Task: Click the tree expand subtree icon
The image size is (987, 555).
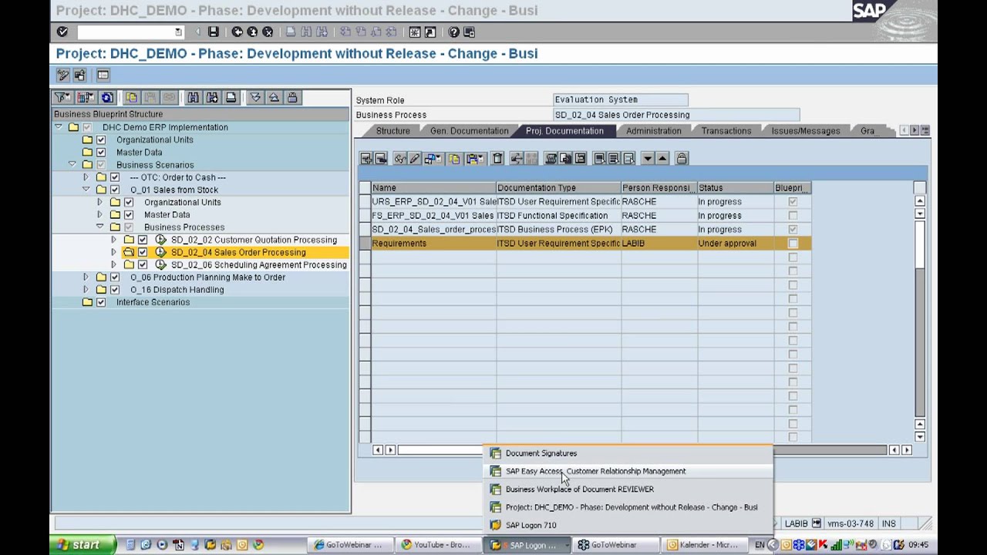Action: tap(255, 97)
